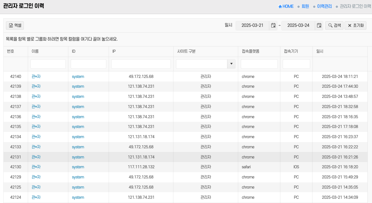Expand the 사이트 구분 filter dropdown
This screenshot has height=203, width=372.
tap(231, 64)
